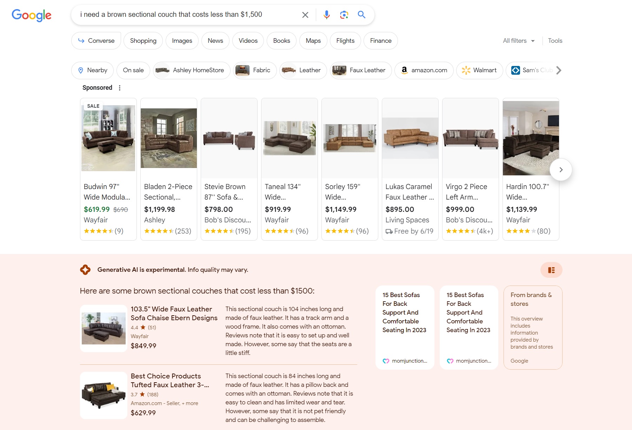This screenshot has width=632, height=430.
Task: Switch to Shopping tab
Action: (143, 41)
